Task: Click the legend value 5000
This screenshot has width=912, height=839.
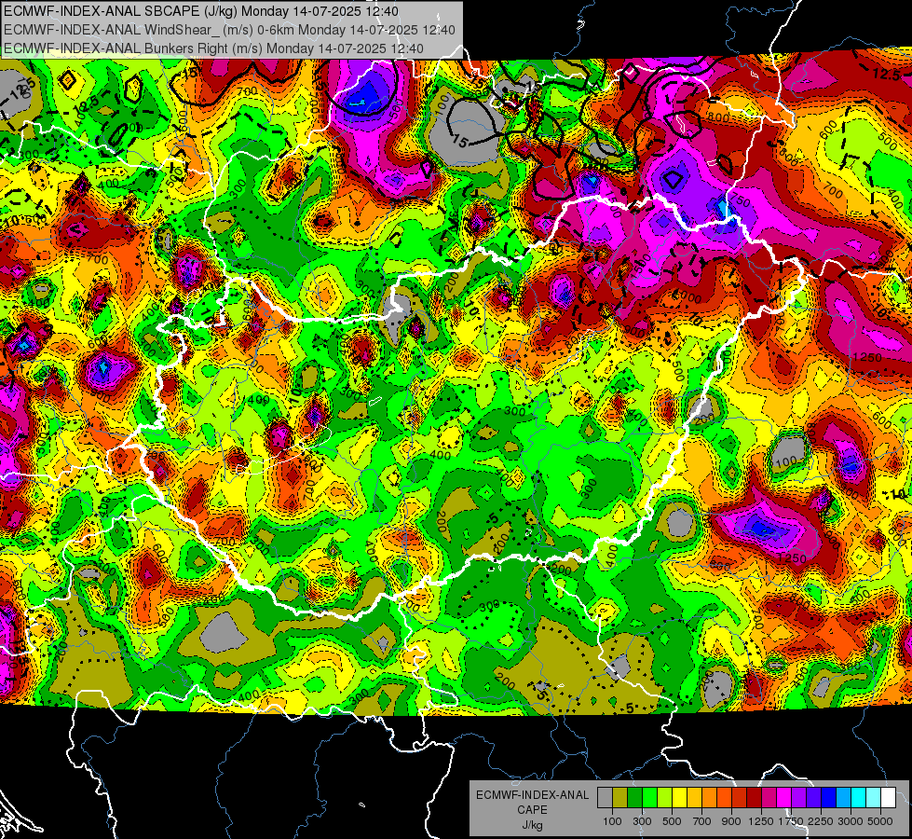Action: click(880, 821)
